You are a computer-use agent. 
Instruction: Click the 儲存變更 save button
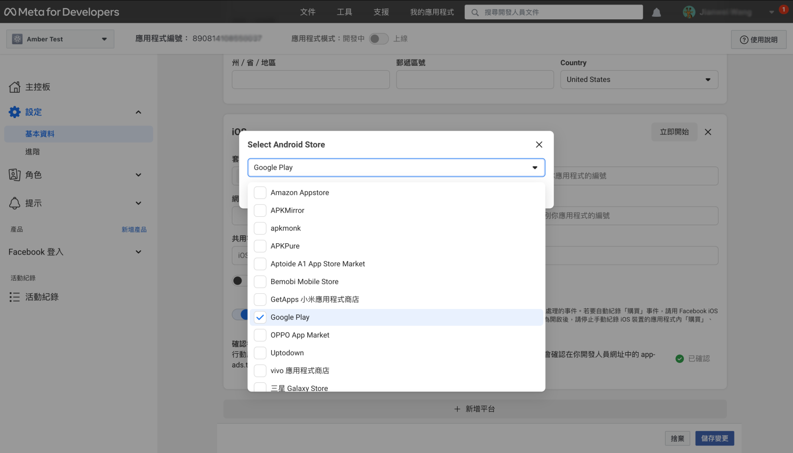tap(714, 438)
